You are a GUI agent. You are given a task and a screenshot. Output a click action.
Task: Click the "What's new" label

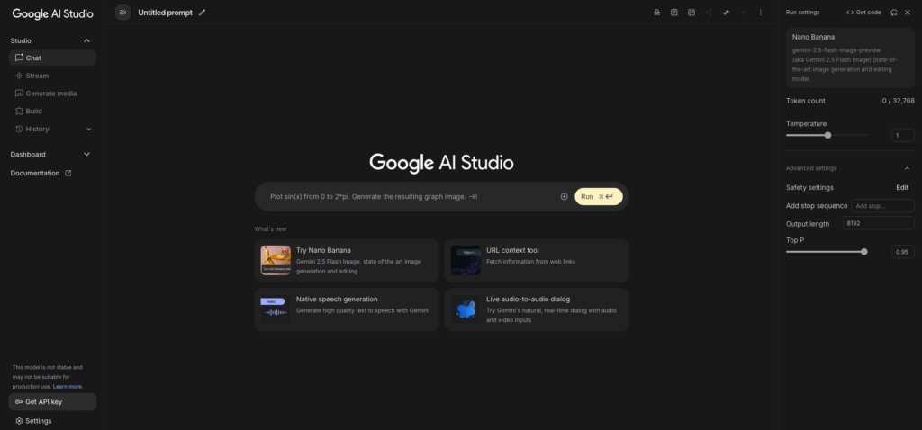pos(270,229)
